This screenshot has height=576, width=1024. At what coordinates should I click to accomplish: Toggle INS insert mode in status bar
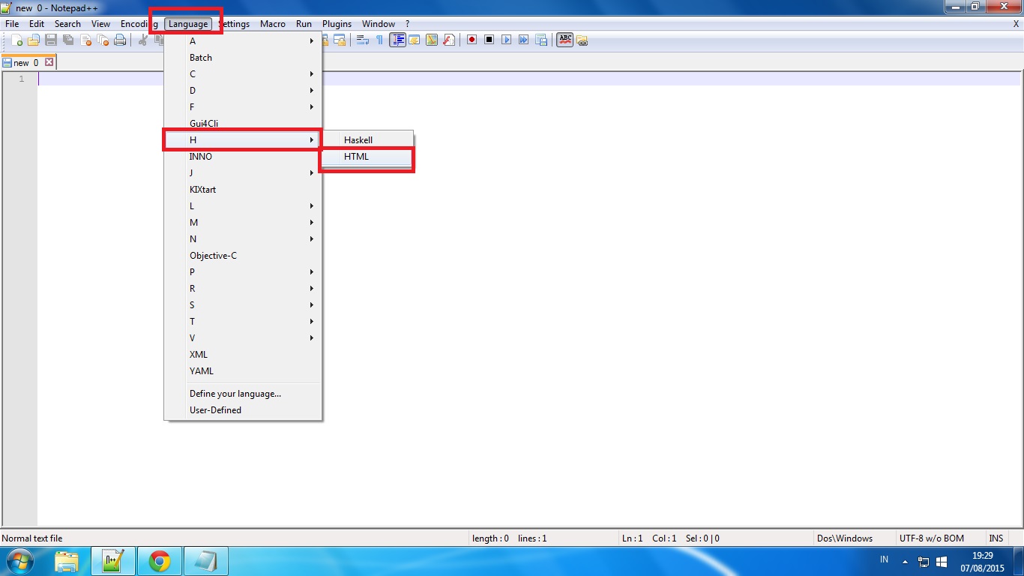(996, 538)
